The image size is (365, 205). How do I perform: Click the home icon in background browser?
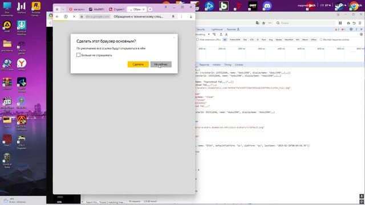(x=348, y=23)
